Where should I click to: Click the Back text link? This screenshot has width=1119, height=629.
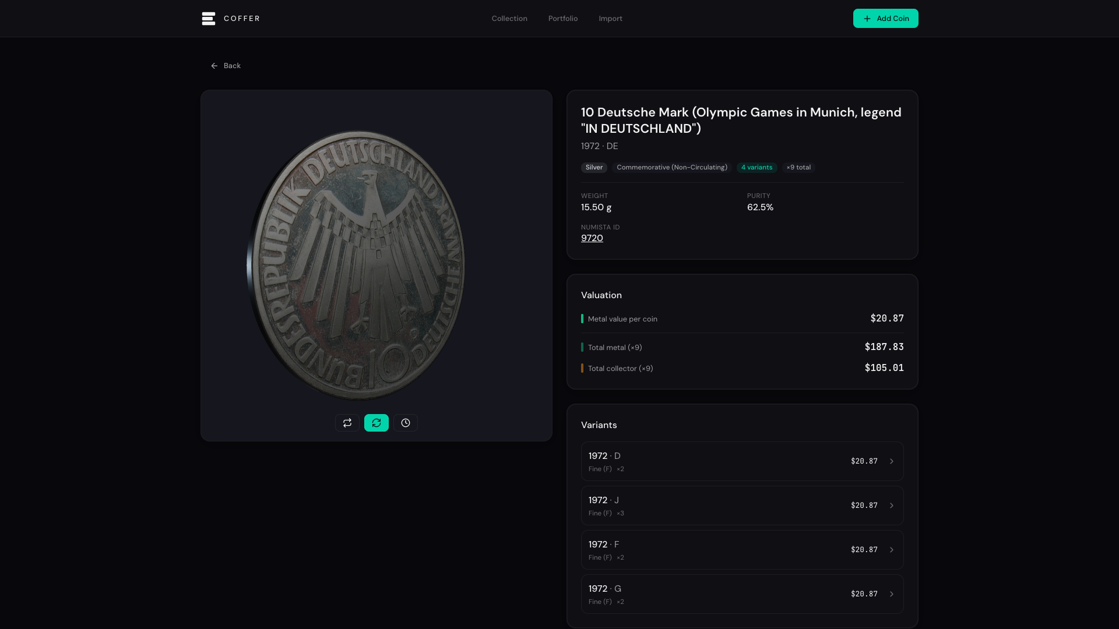(x=232, y=66)
